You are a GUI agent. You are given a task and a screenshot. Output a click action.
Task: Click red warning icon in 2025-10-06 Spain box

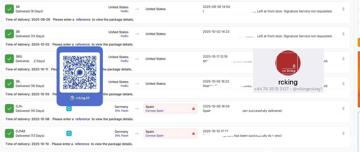[x=193, y=108]
